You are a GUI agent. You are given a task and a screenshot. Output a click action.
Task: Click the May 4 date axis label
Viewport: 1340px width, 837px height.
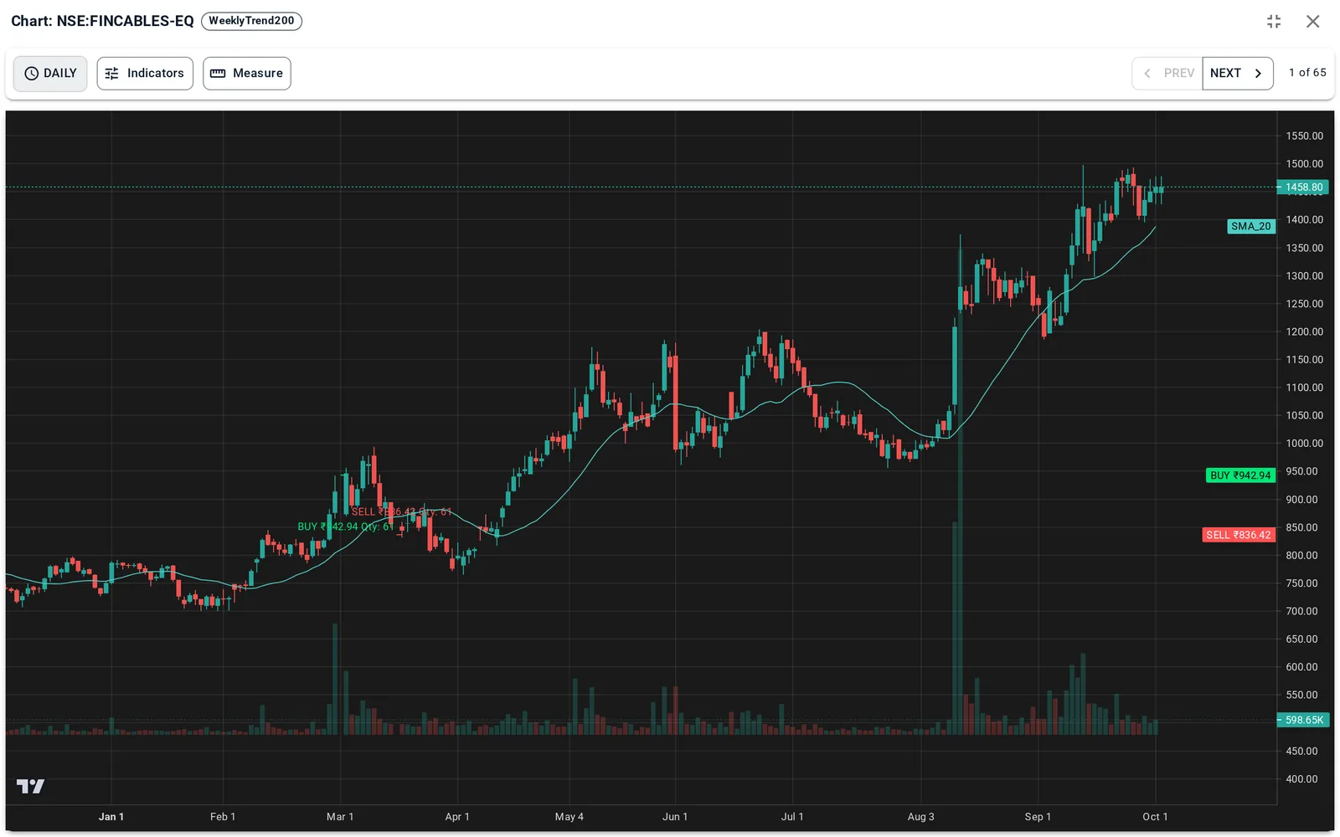pos(569,817)
